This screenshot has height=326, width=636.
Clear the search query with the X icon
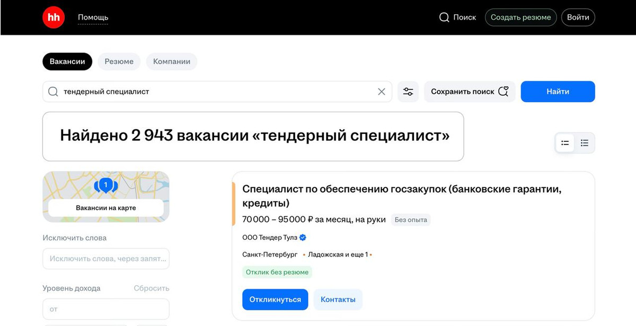(x=382, y=92)
